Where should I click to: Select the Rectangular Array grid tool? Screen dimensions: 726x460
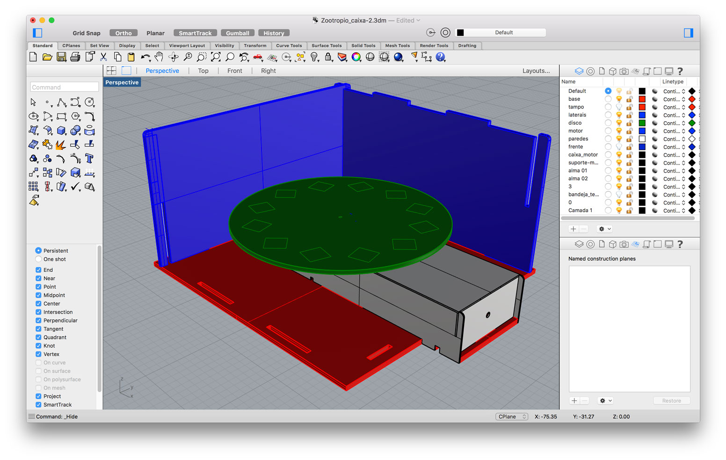[33, 187]
